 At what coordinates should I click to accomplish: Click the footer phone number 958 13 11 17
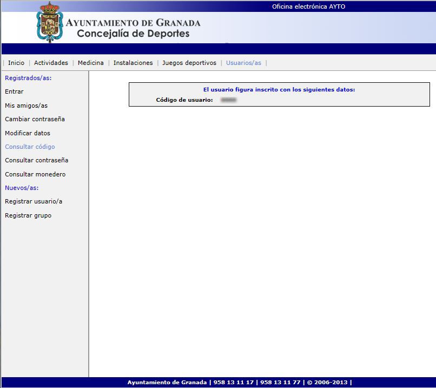234,383
